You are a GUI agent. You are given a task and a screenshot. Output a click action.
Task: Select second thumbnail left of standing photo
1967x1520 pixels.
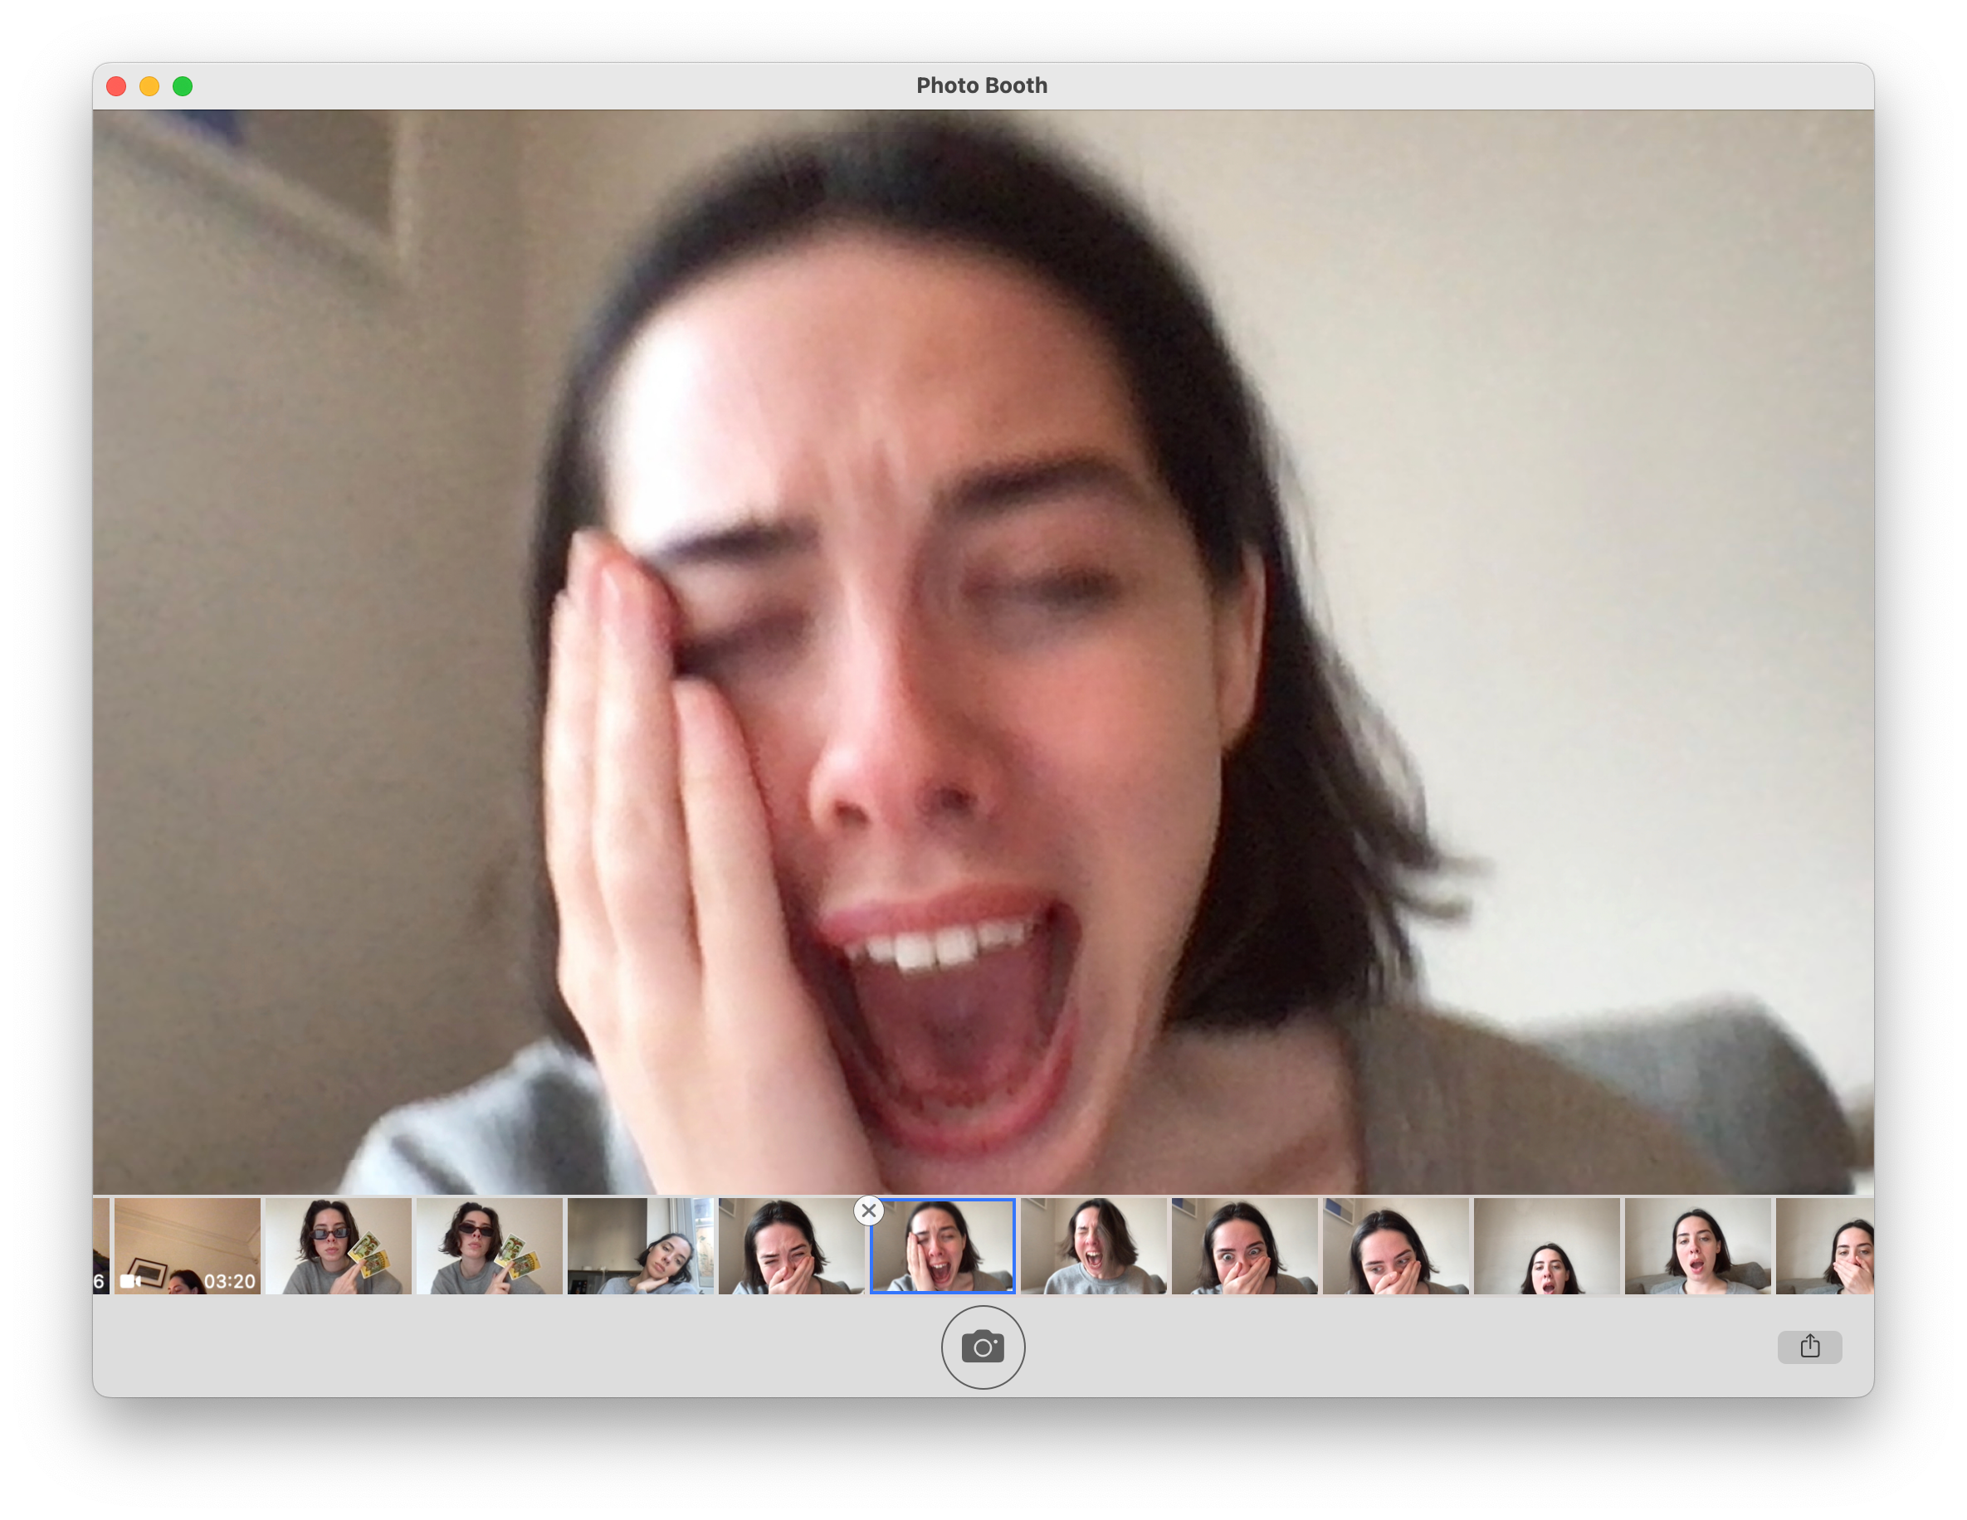tap(1396, 1245)
